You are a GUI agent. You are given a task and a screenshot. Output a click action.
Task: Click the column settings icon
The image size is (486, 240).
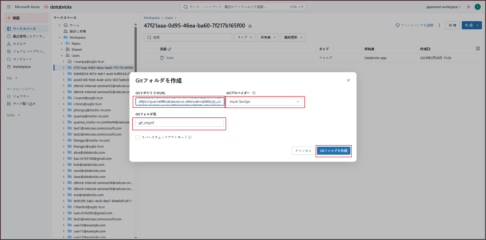coord(478,48)
